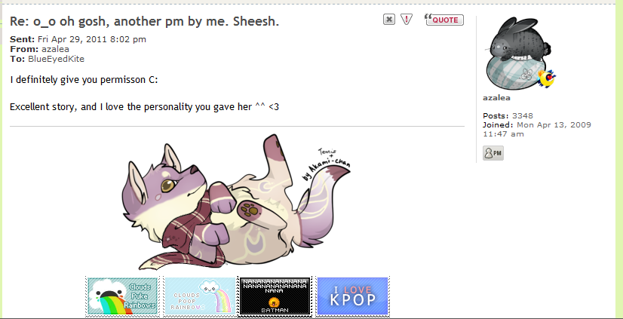Screen dimensions: 623x319
Task: Click the Clouds Puke Rainbows stamp
Action: (123, 296)
